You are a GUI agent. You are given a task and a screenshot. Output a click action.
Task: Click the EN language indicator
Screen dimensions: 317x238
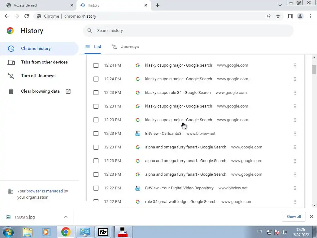260,231
